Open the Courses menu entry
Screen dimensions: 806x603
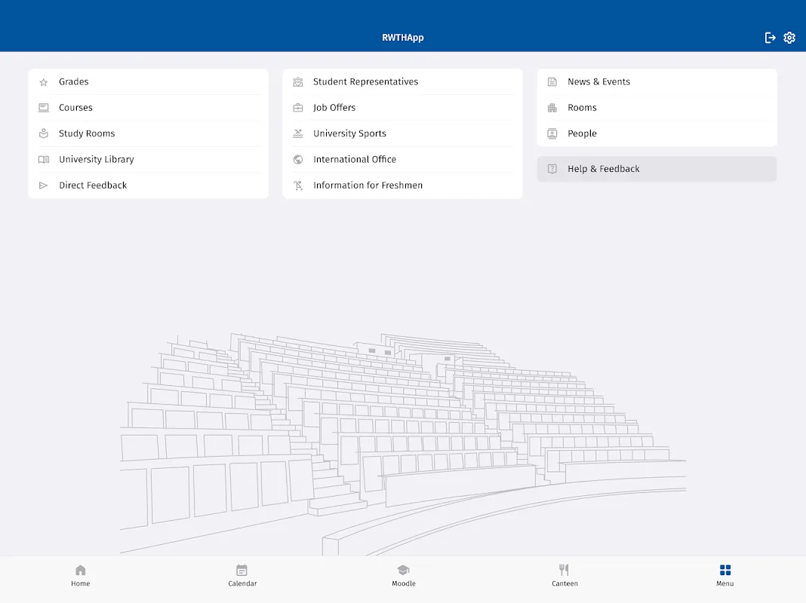click(x=75, y=108)
